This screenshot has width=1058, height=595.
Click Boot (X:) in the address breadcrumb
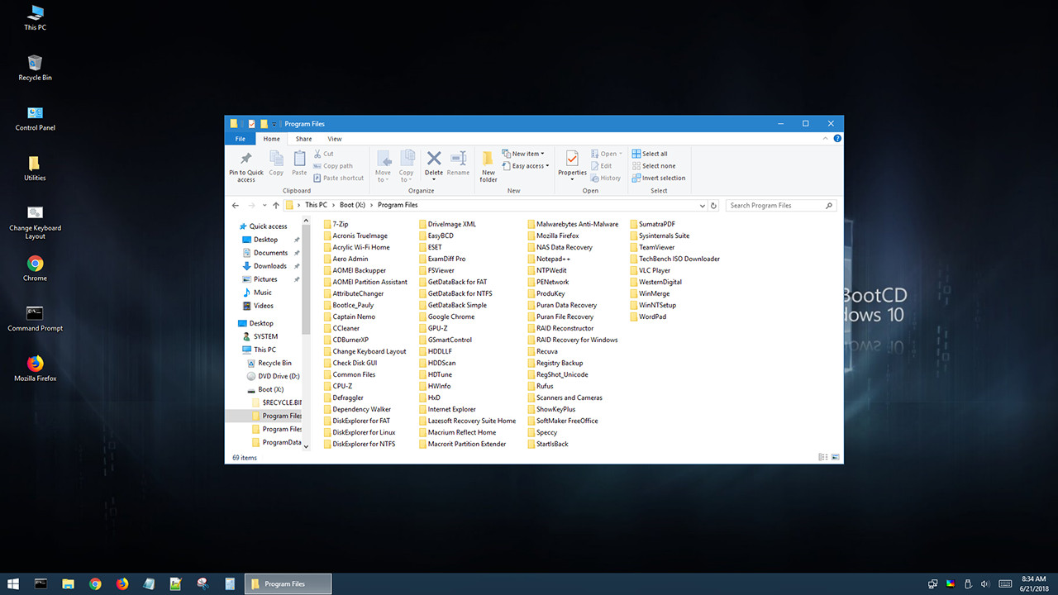click(x=352, y=205)
